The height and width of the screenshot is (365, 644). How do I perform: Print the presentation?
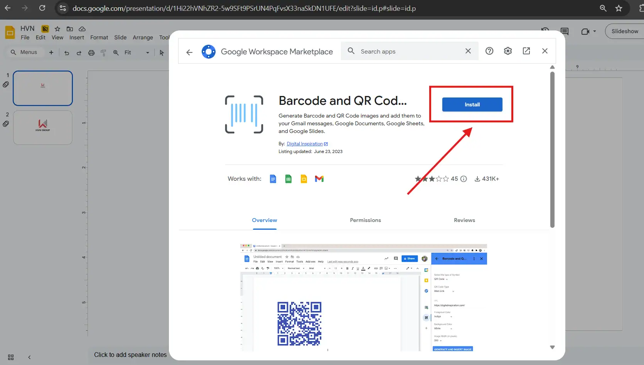(91, 53)
